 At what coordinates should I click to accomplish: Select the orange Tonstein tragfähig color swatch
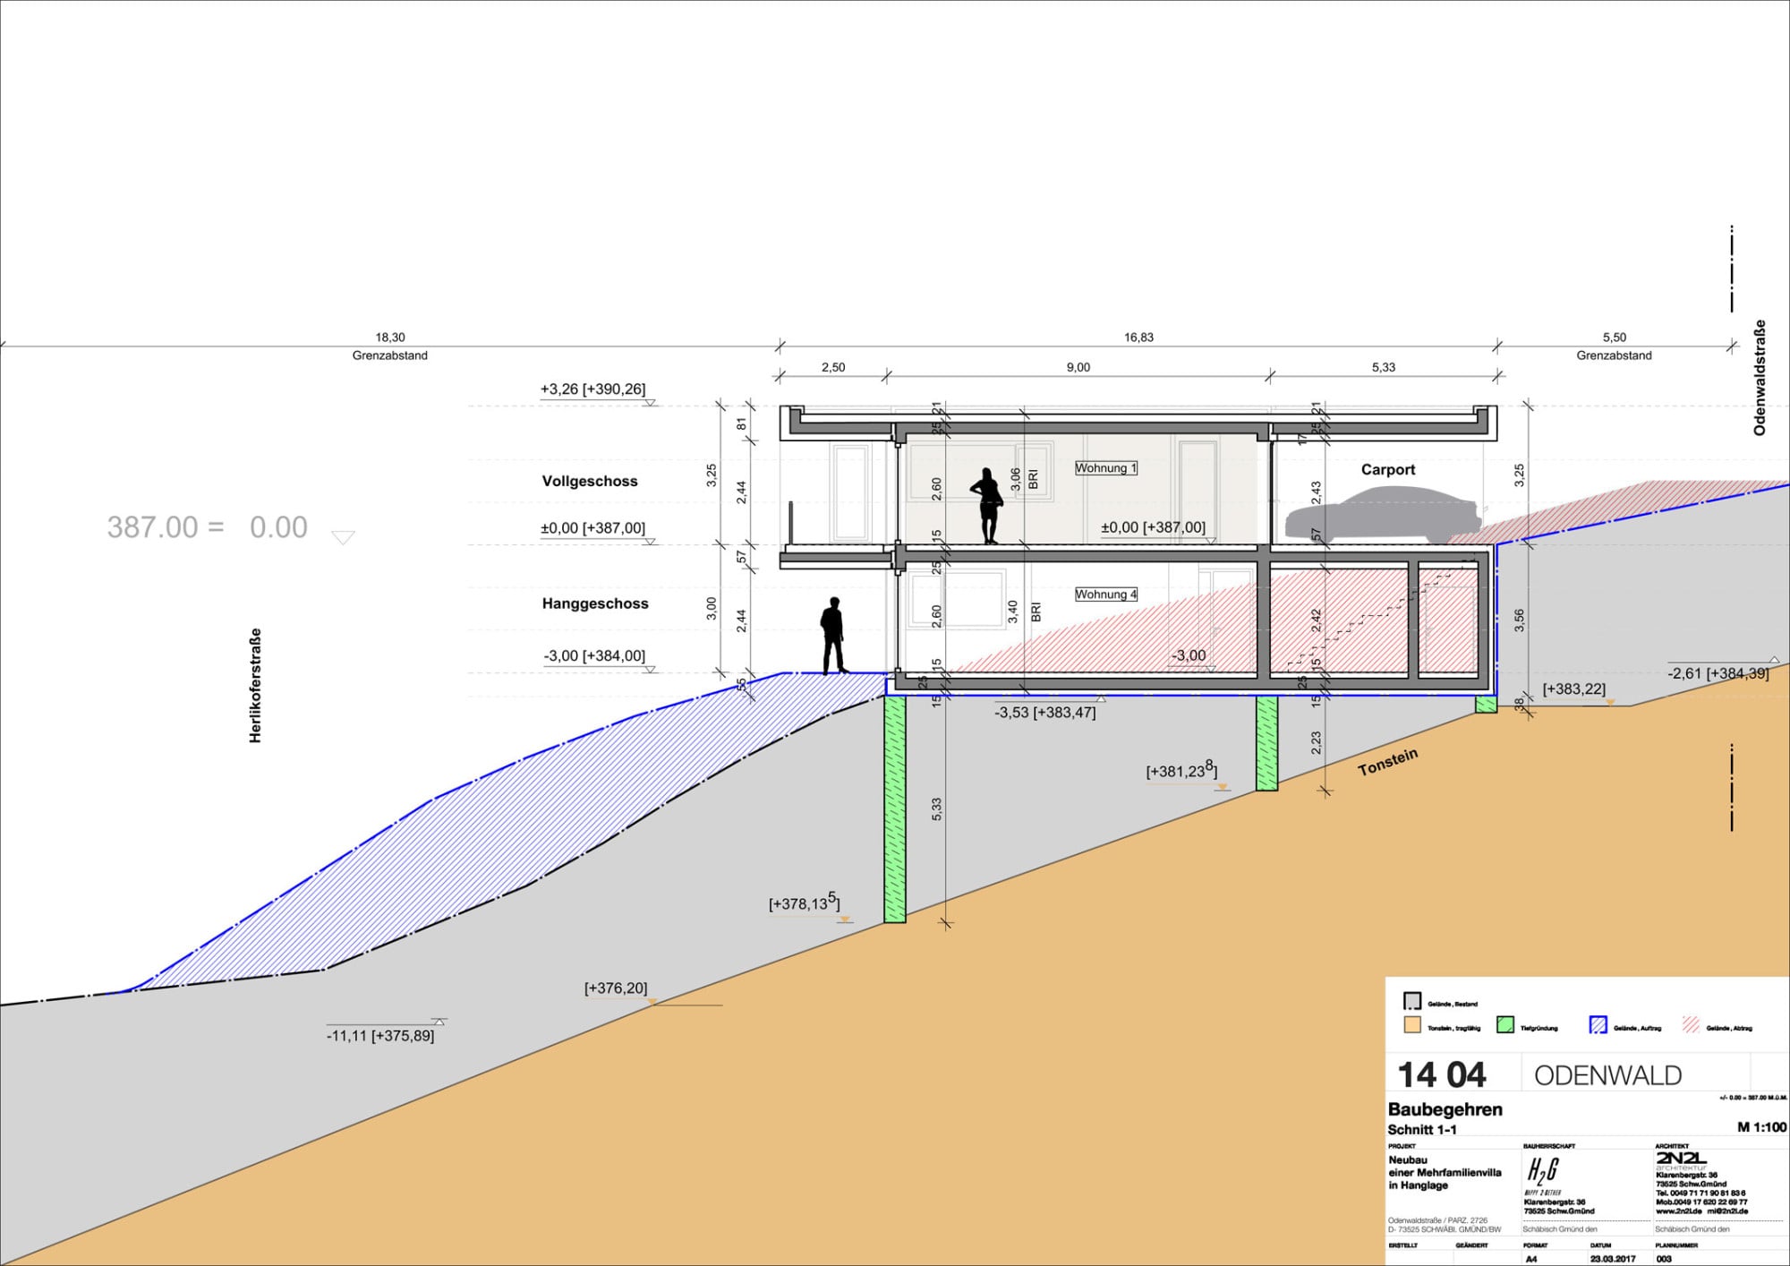click(x=1413, y=1025)
